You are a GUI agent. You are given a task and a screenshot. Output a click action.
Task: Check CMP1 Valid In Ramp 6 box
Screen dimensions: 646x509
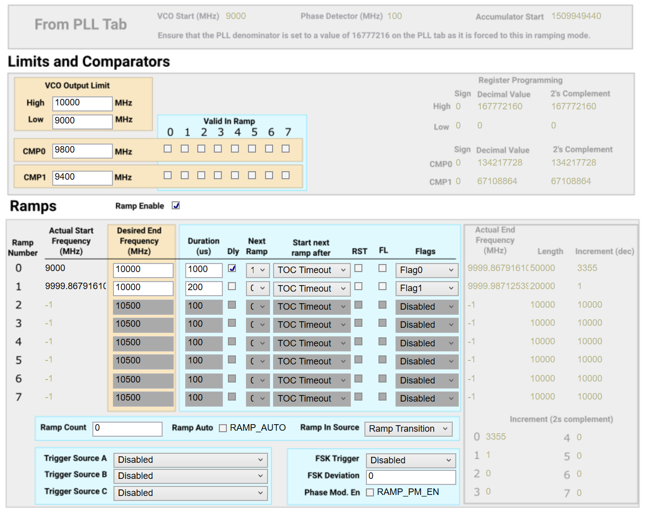click(269, 175)
